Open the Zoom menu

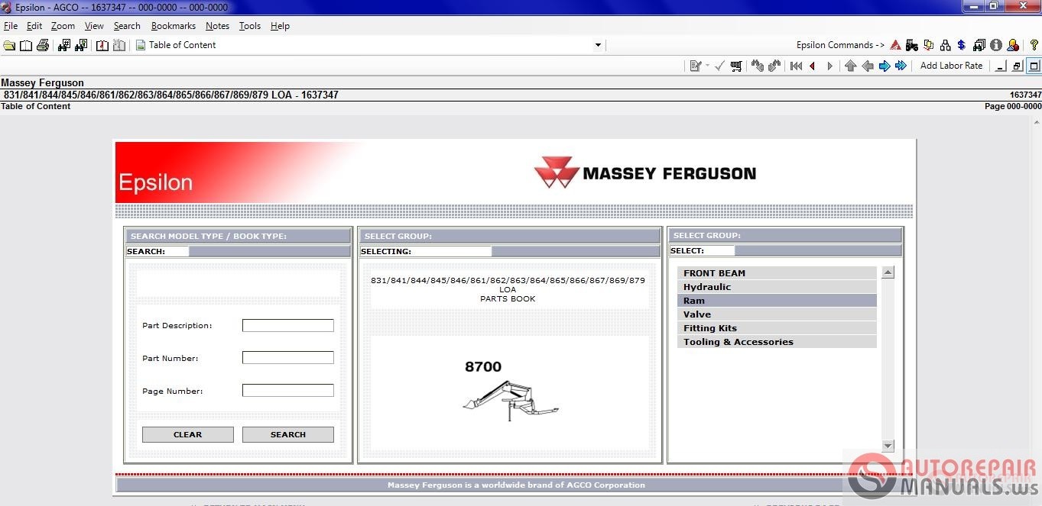click(x=63, y=26)
